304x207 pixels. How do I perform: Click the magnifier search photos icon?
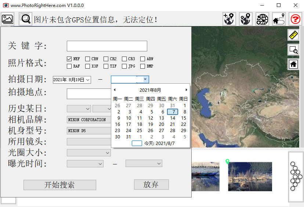pyautogui.click(x=25, y=19)
